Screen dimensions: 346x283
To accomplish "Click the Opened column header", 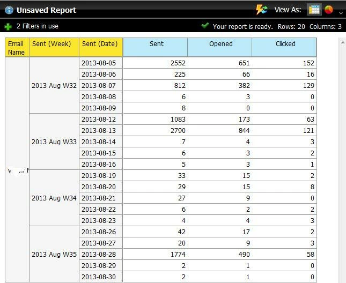I will pos(220,47).
